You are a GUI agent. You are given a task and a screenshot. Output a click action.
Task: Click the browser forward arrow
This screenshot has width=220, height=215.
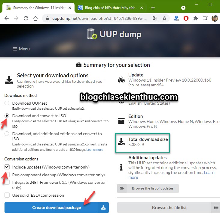[x=16, y=18]
